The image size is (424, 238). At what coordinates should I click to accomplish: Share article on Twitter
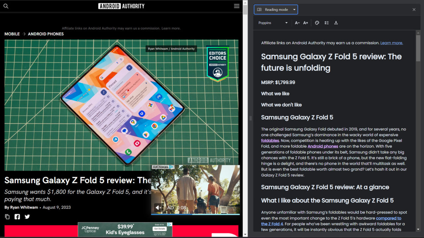(x=27, y=217)
